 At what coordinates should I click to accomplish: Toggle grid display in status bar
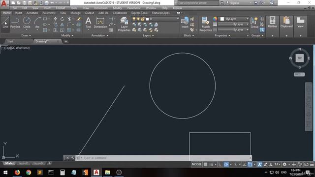(206, 164)
